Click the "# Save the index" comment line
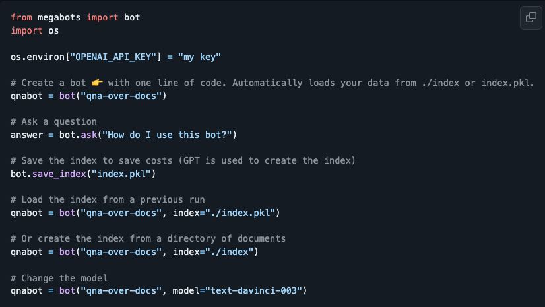 pos(183,160)
